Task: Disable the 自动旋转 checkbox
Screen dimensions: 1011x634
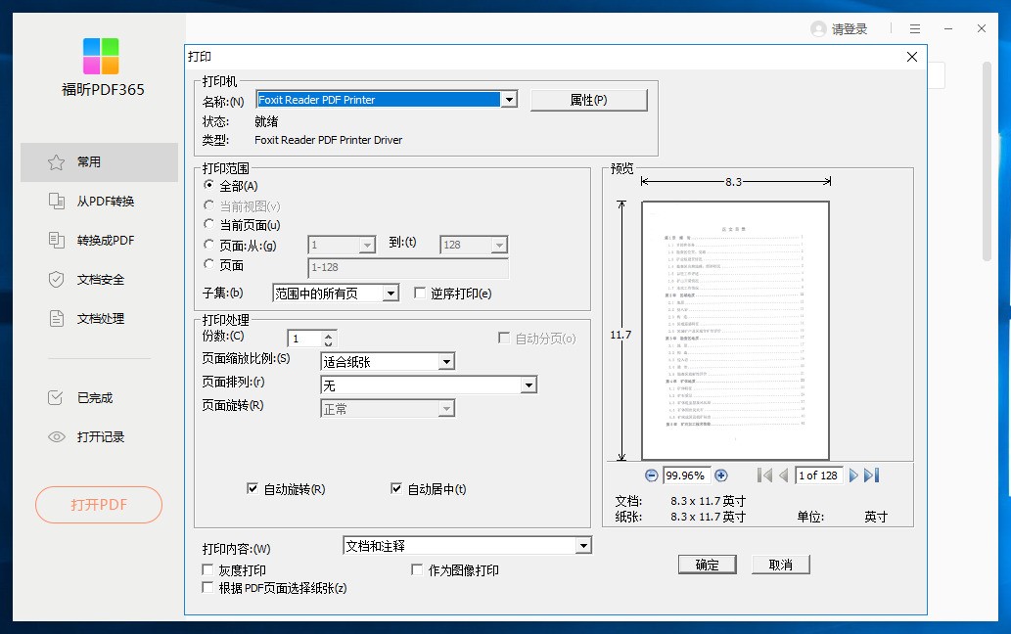Action: click(x=253, y=487)
